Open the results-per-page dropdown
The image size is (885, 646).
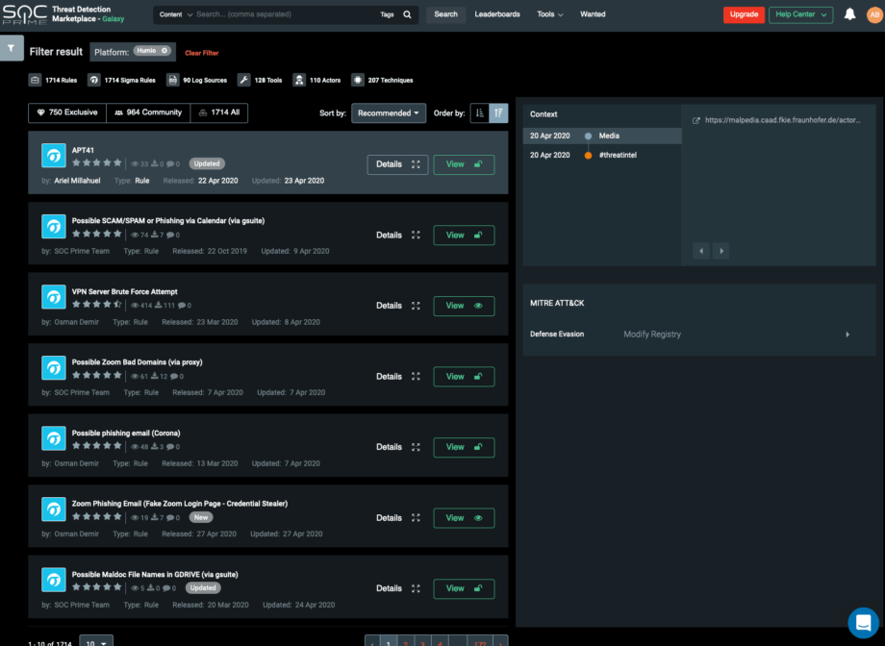tap(96, 641)
